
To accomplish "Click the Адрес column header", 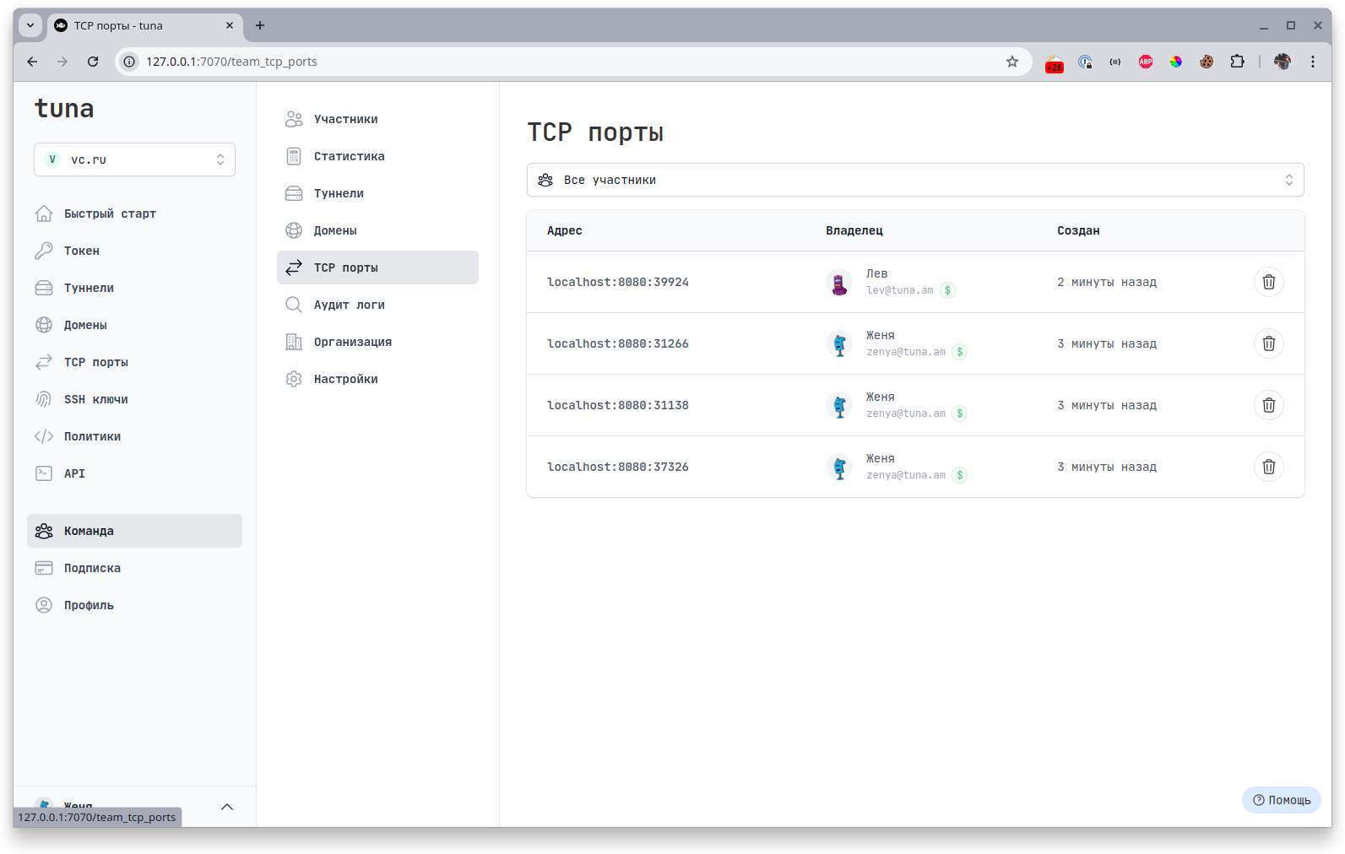I will [565, 230].
